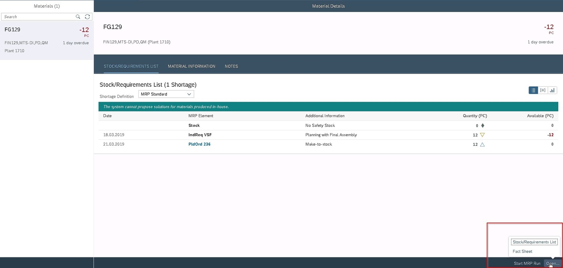The width and height of the screenshot is (563, 268).
Task: Click Start MRP Run button
Action: [527, 263]
